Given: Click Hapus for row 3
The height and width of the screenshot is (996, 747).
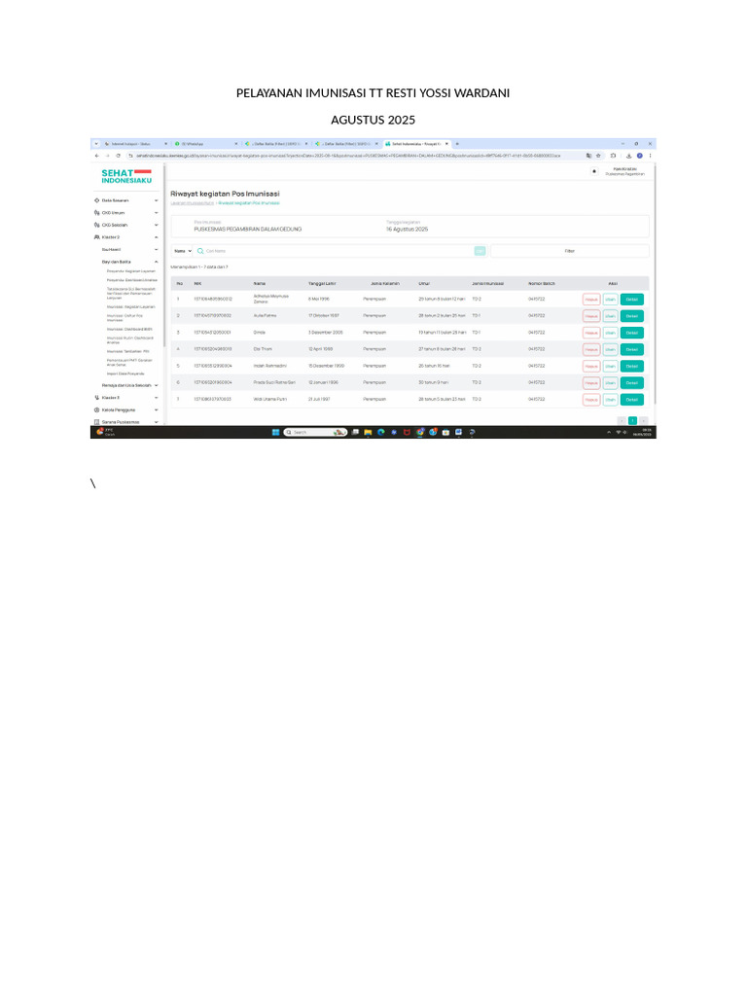Looking at the screenshot, I should (x=590, y=333).
